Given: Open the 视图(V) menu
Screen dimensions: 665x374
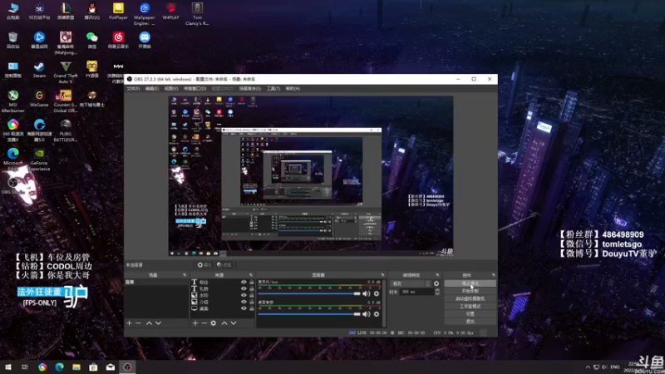Looking at the screenshot, I should (x=171, y=89).
